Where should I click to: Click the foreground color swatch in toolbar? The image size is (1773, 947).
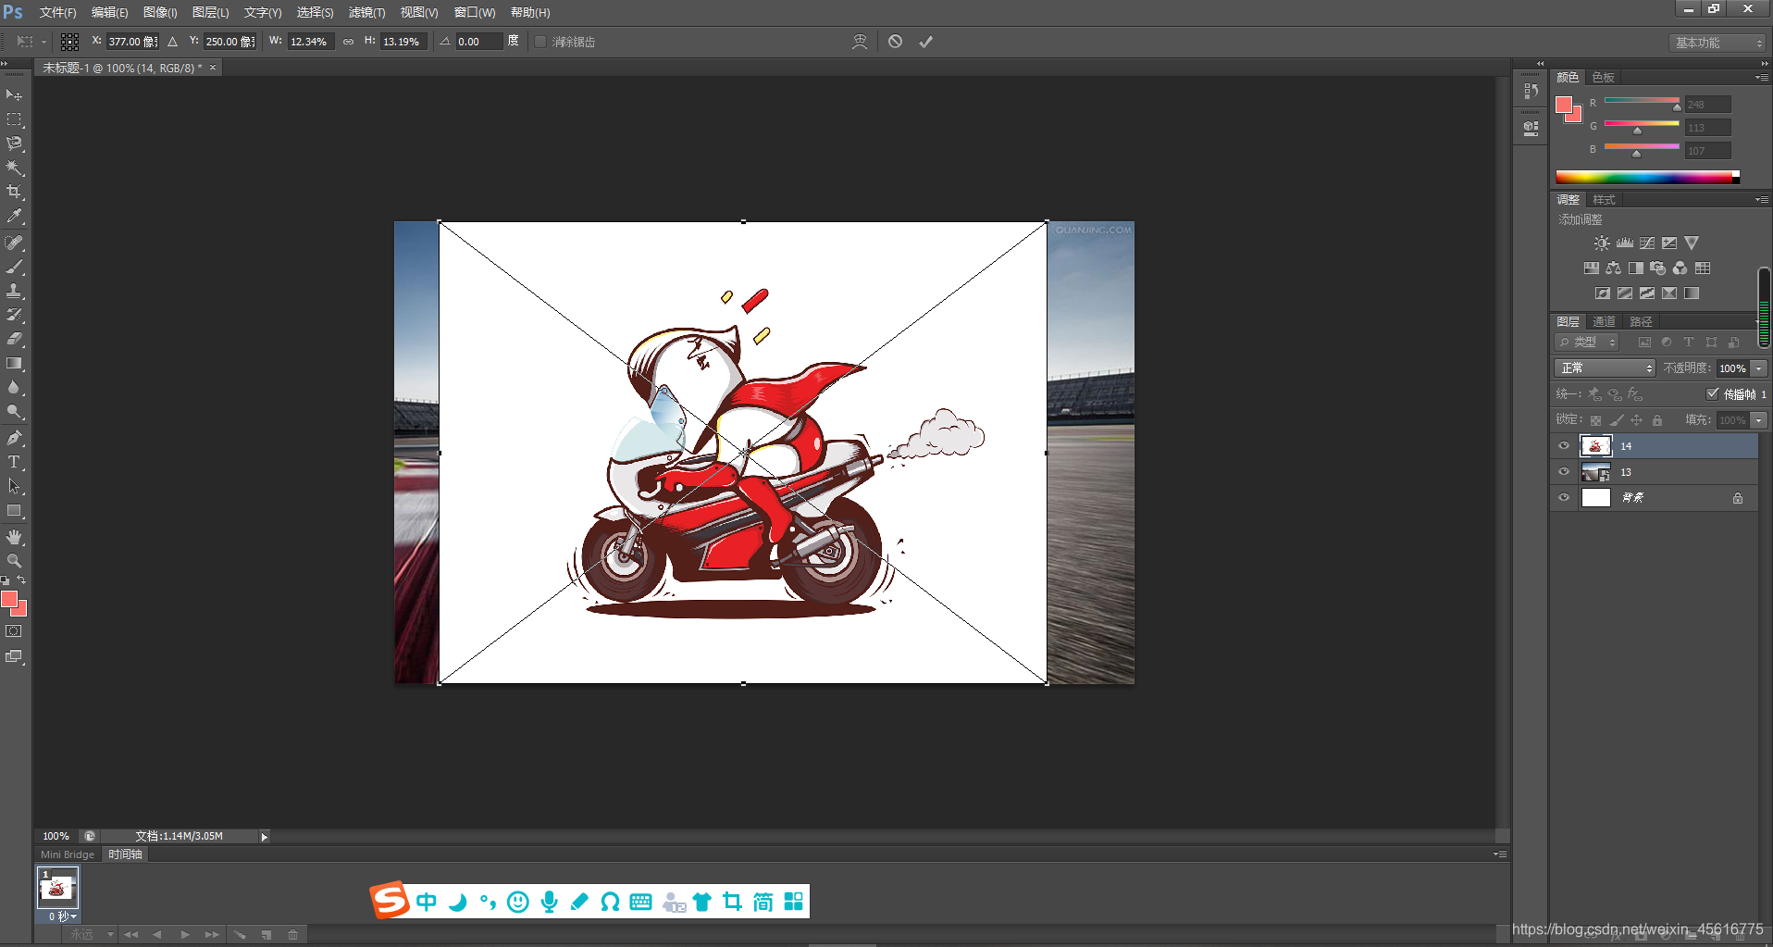click(9, 600)
